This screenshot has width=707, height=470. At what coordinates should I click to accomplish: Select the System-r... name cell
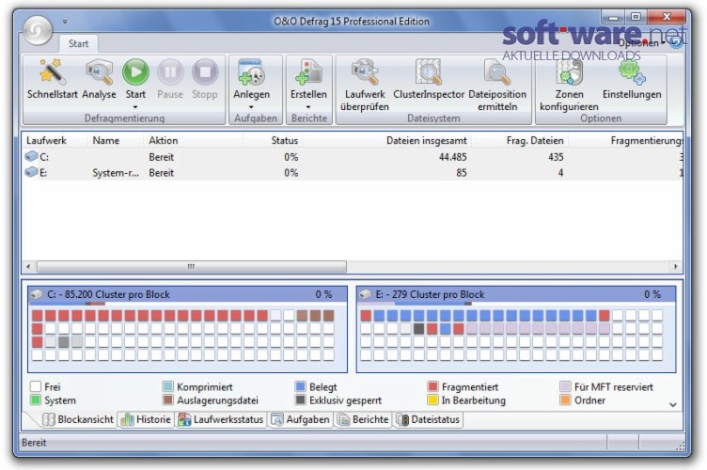[116, 173]
